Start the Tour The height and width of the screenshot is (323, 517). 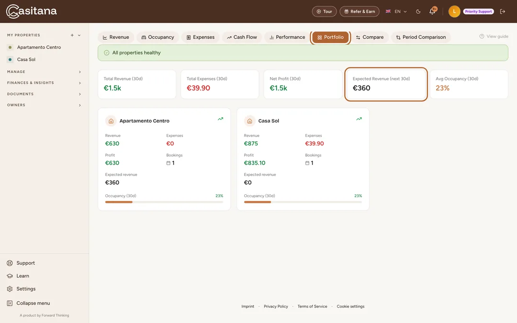324,11
